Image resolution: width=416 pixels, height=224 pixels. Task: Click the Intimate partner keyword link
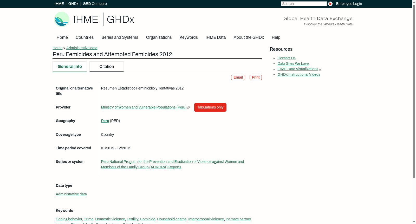click(x=238, y=219)
